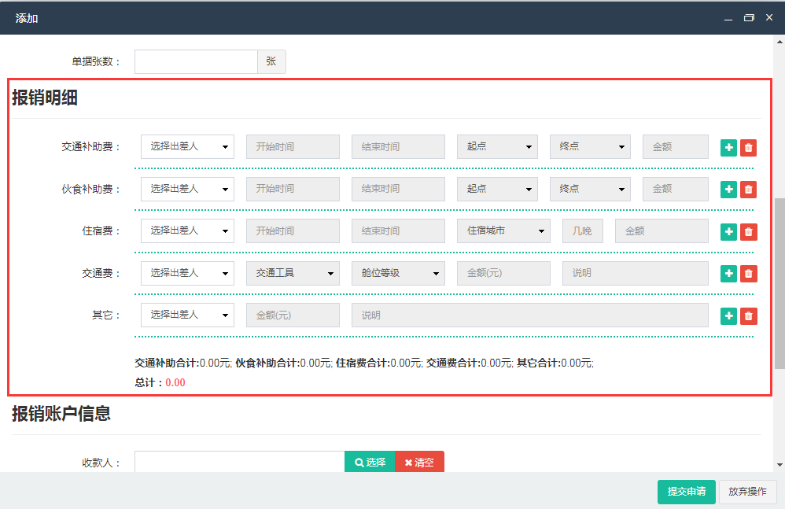The width and height of the screenshot is (785, 509).
Task: Delete the 伙食补助费 row with trash icon
Action: (x=749, y=189)
